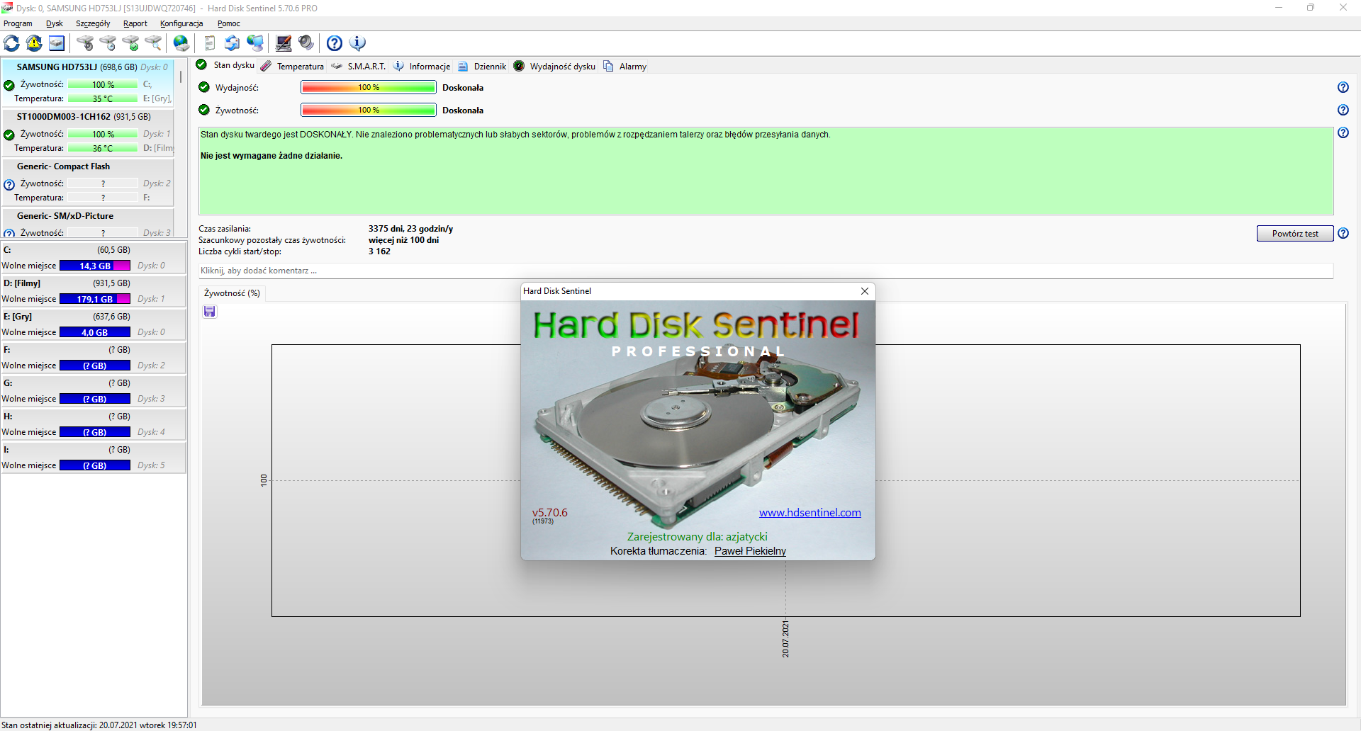Image resolution: width=1361 pixels, height=731 pixels.
Task: Click the globe with disk toolbar icon
Action: tap(181, 43)
